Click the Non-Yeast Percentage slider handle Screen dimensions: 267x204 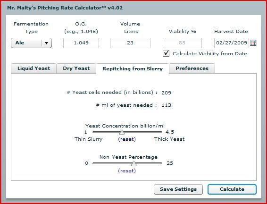[x=134, y=163]
